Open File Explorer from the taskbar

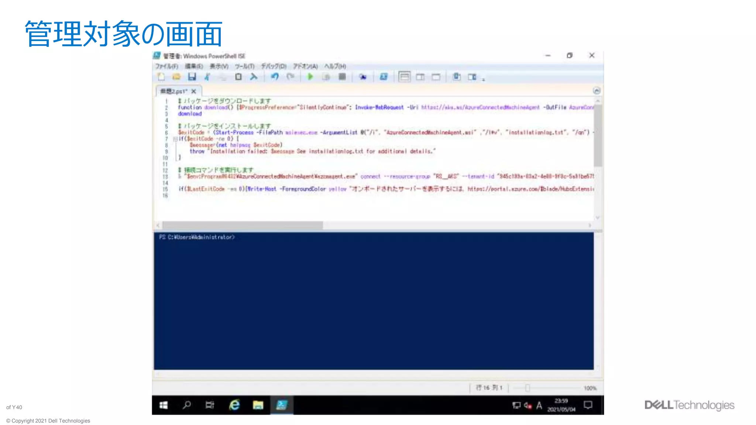(x=258, y=405)
